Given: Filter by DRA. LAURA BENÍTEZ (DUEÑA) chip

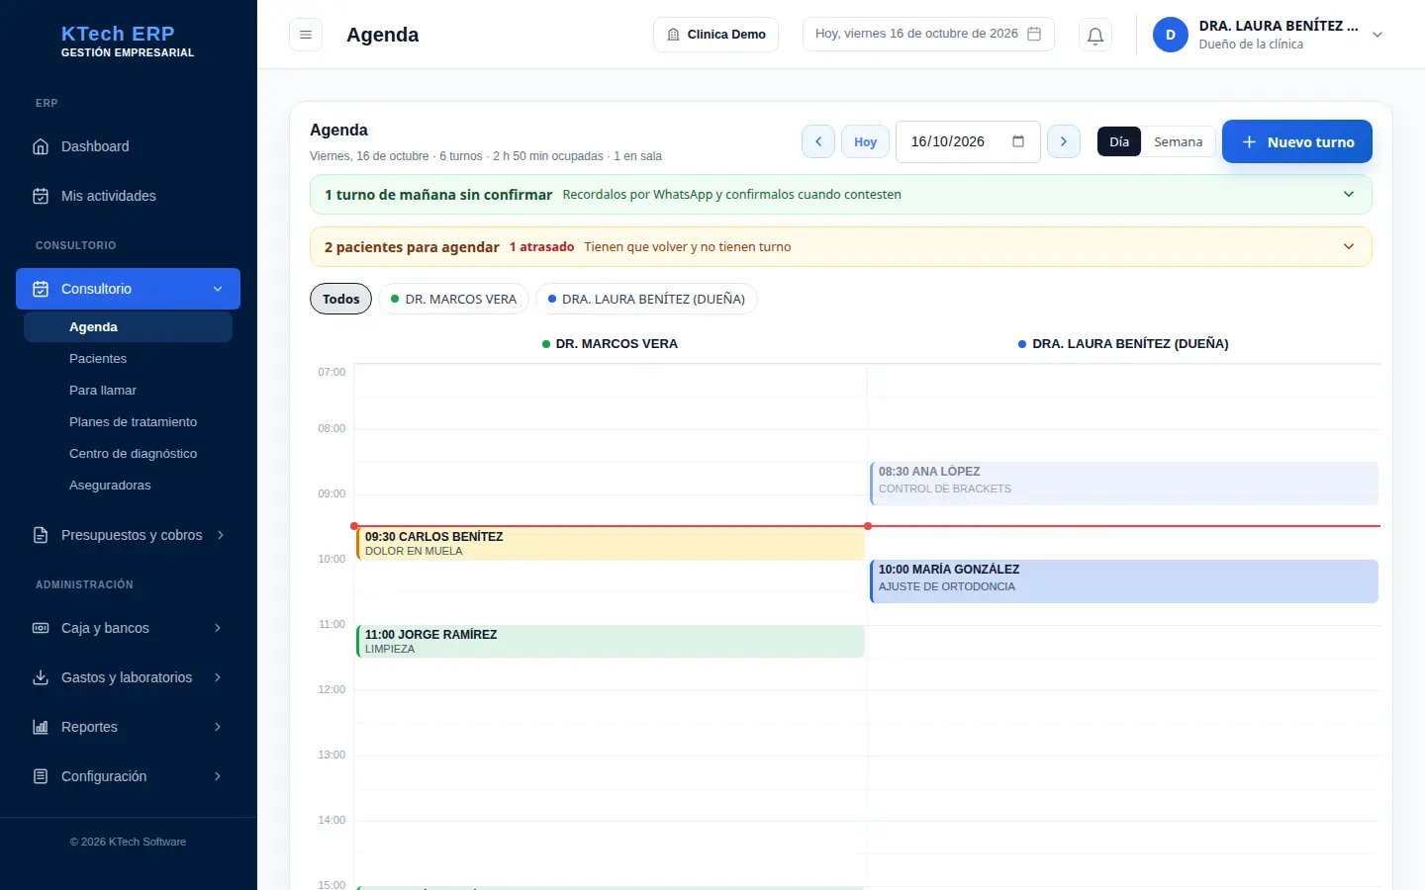Looking at the screenshot, I should click(x=646, y=299).
